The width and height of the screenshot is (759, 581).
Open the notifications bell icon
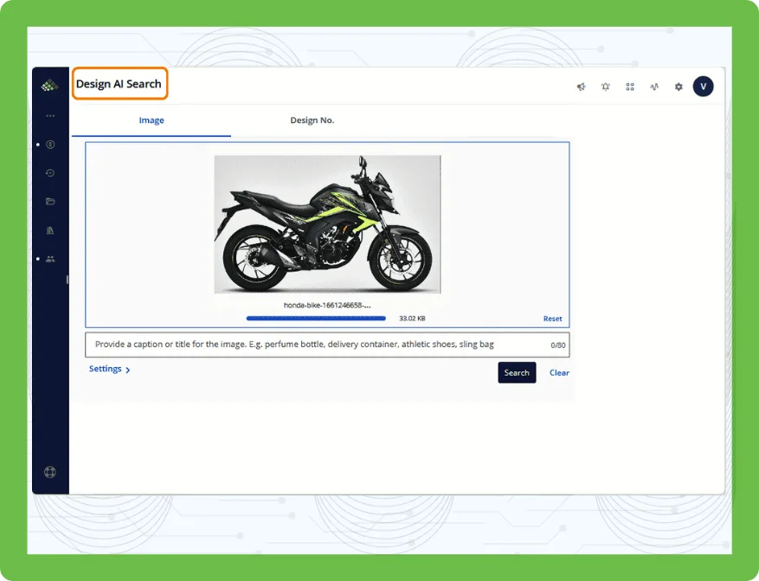[x=606, y=87]
